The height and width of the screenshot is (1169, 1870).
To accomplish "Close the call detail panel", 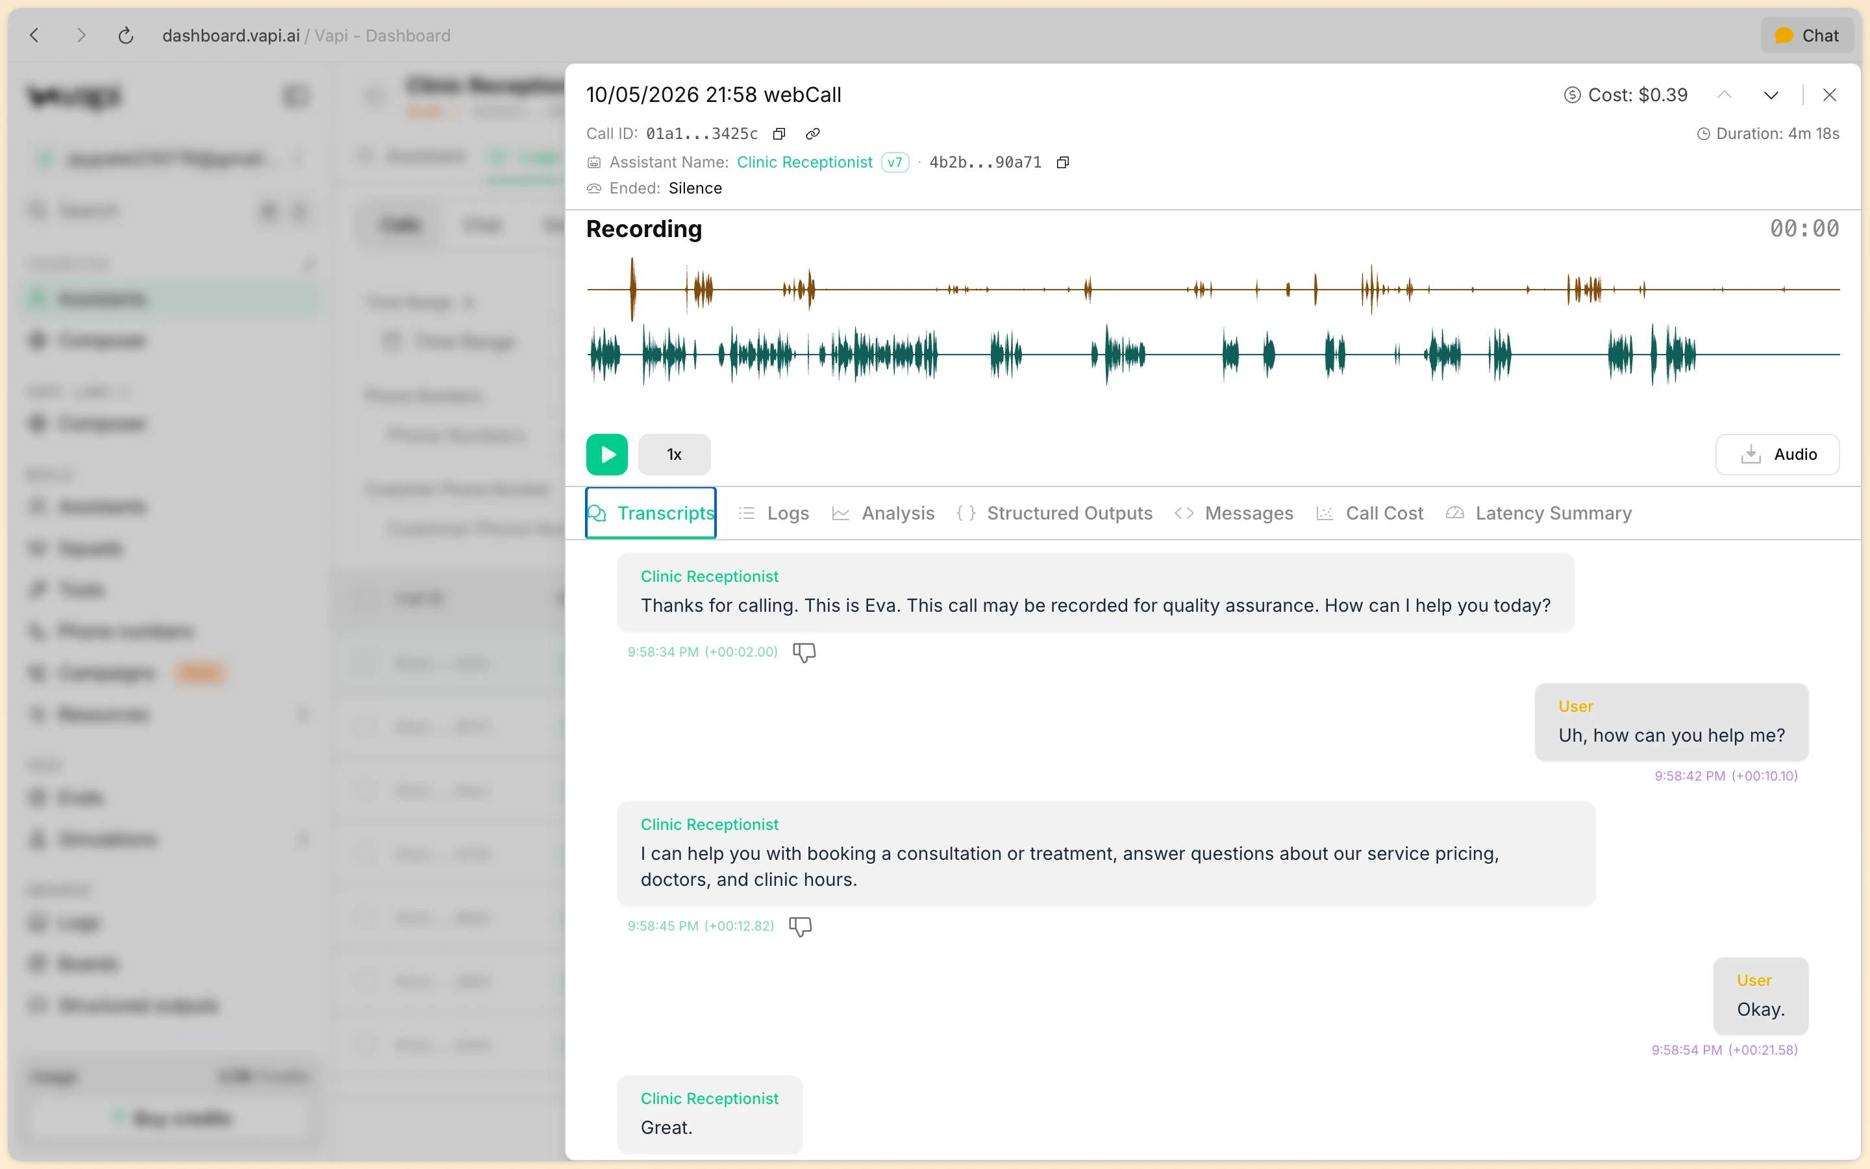I will [1829, 95].
